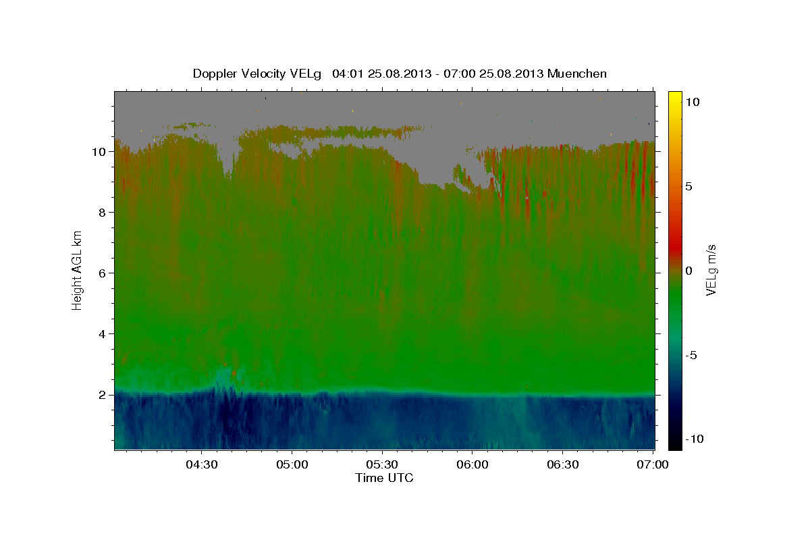The image size is (810, 540).
Task: Click the colorbar value -5 label
Action: (691, 355)
